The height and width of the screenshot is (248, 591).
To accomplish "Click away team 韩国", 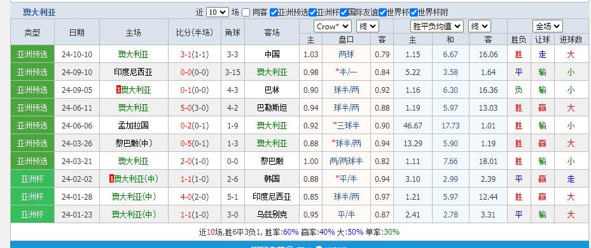I will pyautogui.click(x=272, y=179).
